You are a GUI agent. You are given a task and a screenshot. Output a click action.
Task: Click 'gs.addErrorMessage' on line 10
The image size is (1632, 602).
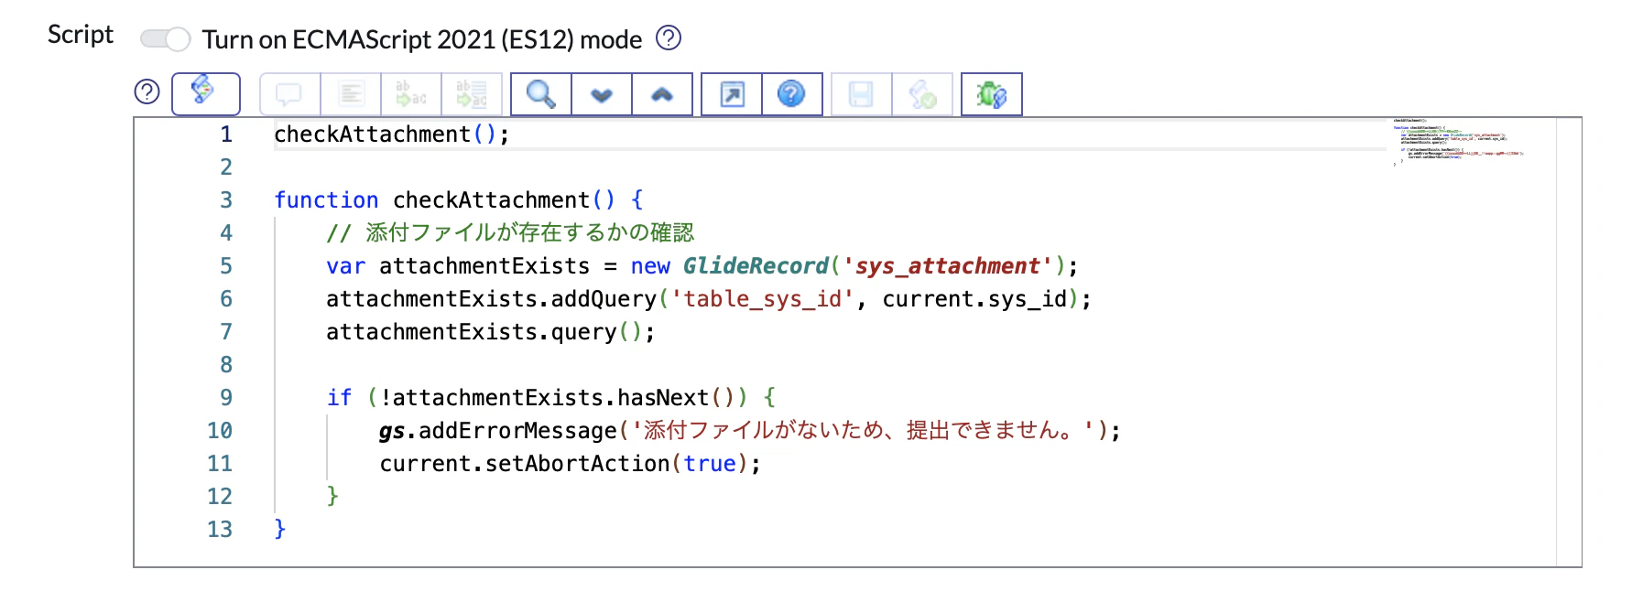498,430
